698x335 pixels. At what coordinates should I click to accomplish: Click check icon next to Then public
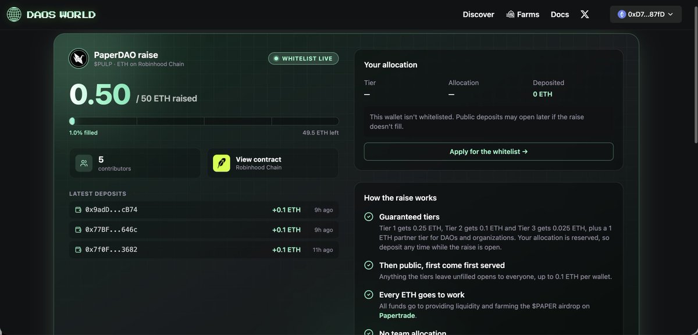[x=369, y=265]
